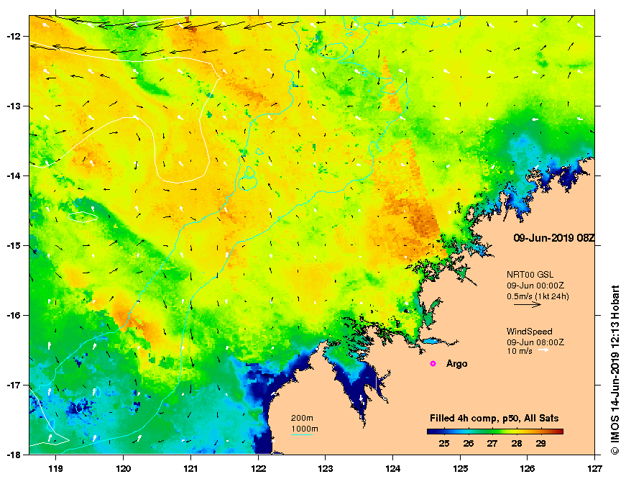
Task: Click the 127 longitude axis label
Action: tap(594, 469)
